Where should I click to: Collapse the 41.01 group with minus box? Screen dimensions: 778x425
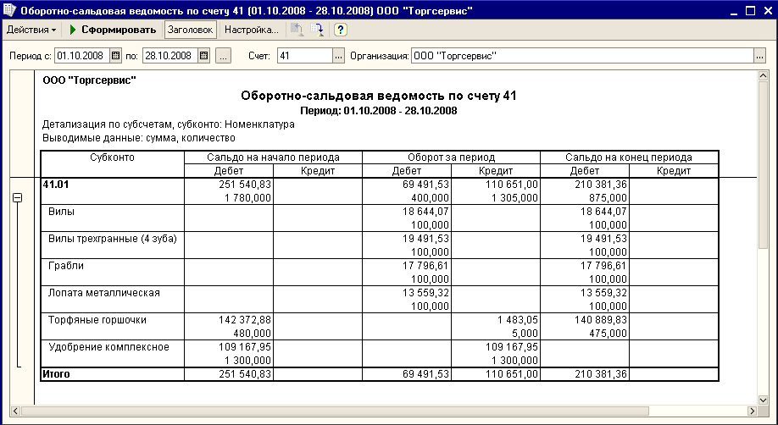point(17,198)
